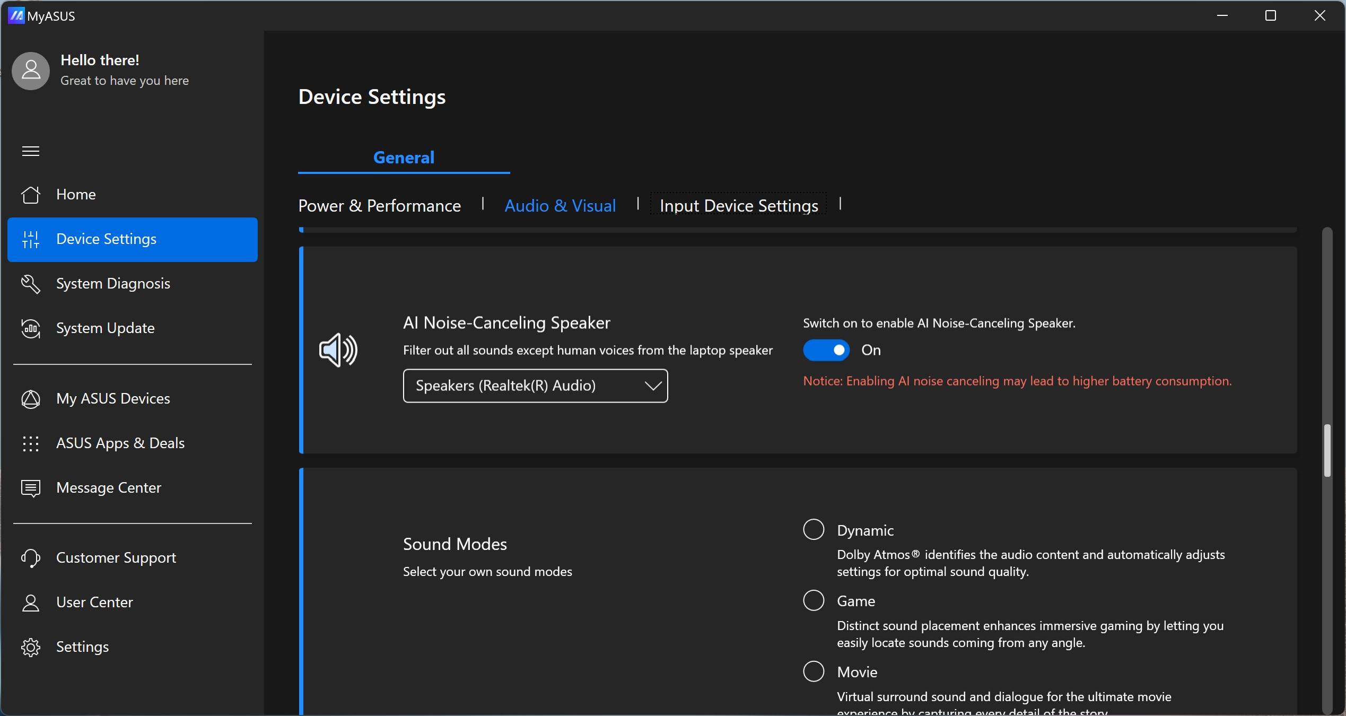Open the Speakers (Realtek(R) Audio) dropdown

coord(535,386)
